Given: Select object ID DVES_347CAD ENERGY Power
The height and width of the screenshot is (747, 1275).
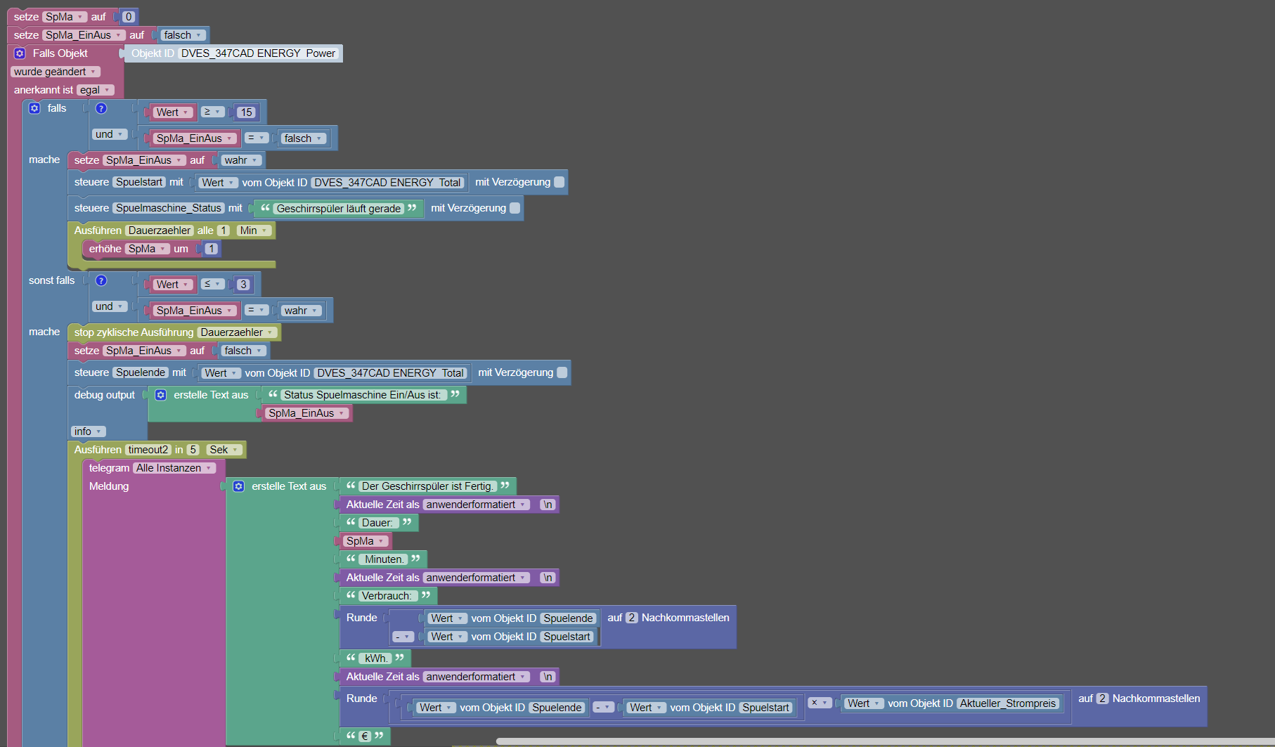Looking at the screenshot, I should click(259, 53).
